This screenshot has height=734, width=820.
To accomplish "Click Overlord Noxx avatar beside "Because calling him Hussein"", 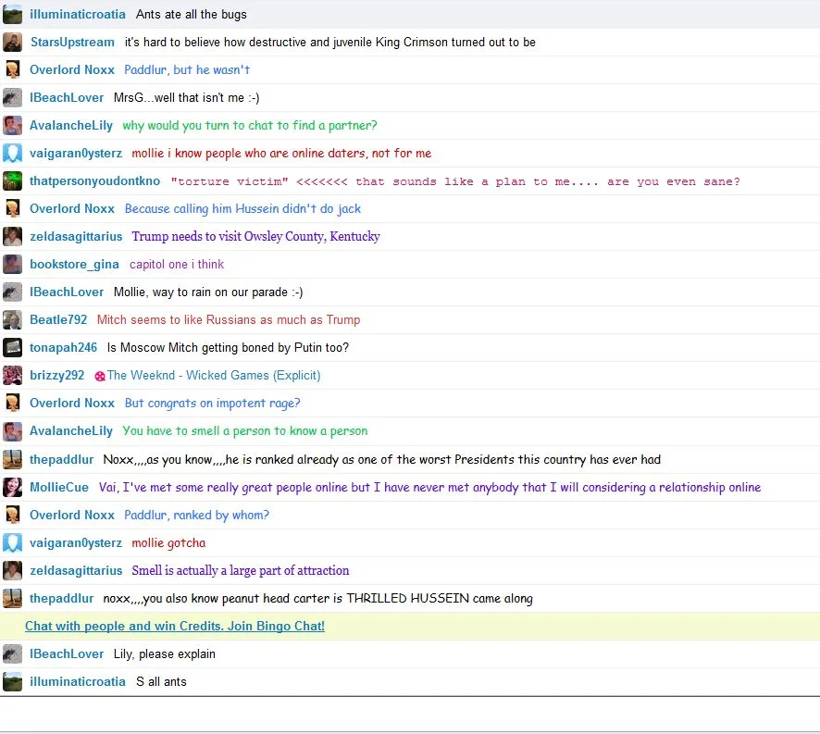I will (13, 208).
